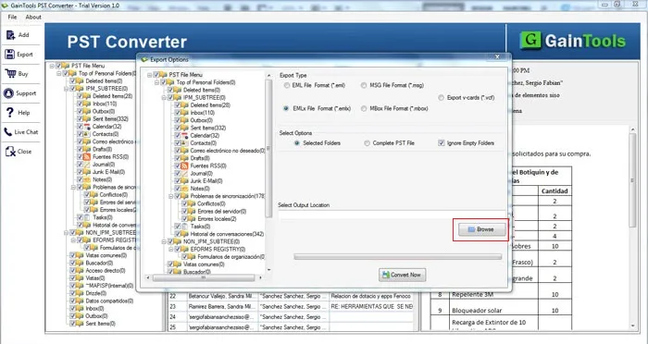Collapse Top of Personal Folders in dialog

pyautogui.click(x=156, y=82)
